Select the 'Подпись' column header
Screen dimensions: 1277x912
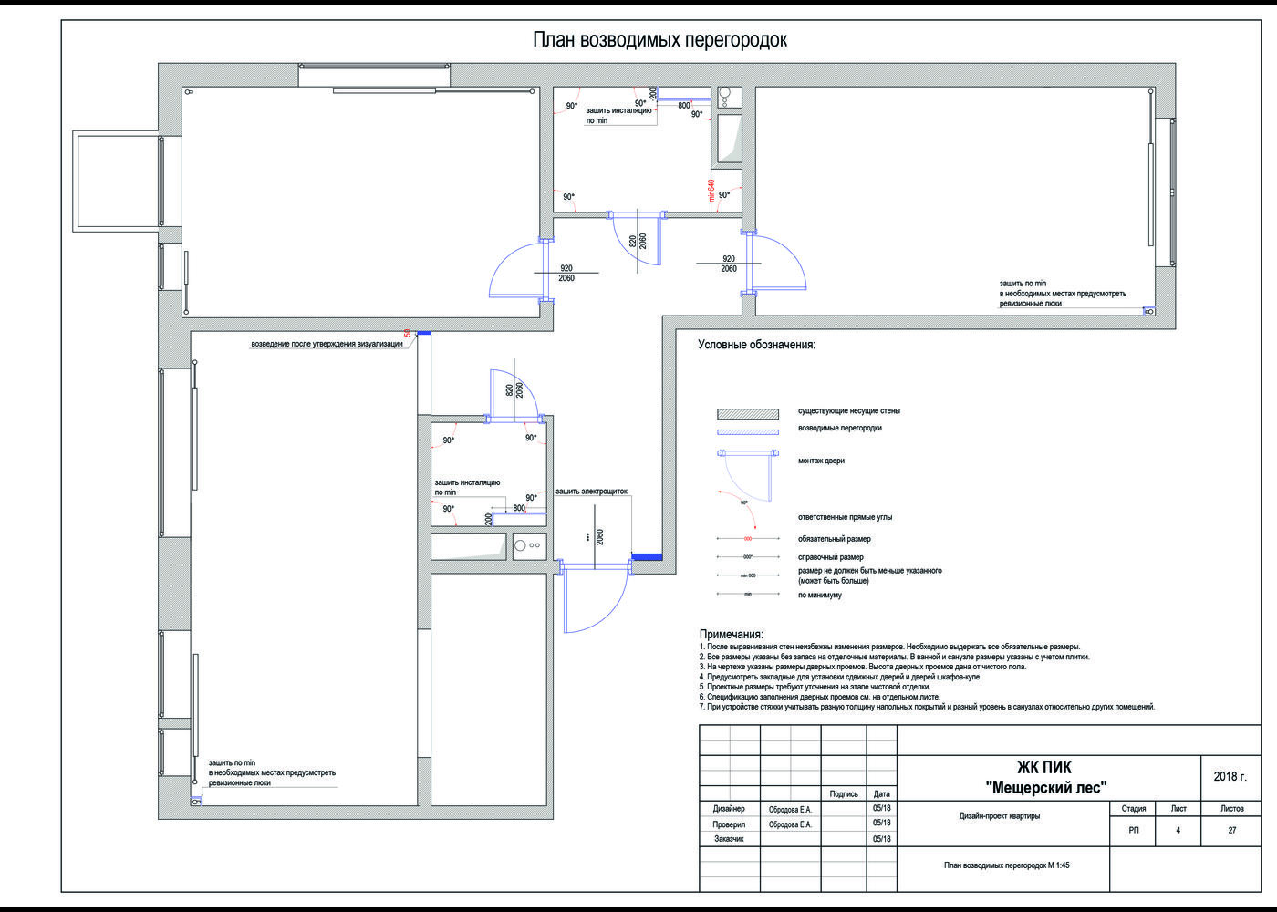[844, 793]
